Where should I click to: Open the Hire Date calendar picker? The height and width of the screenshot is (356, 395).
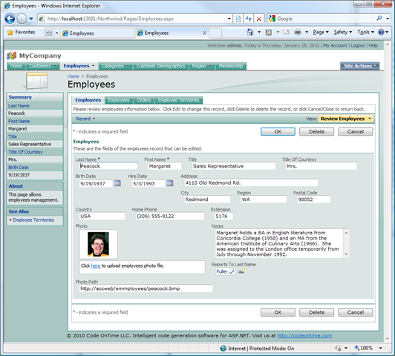point(170,183)
